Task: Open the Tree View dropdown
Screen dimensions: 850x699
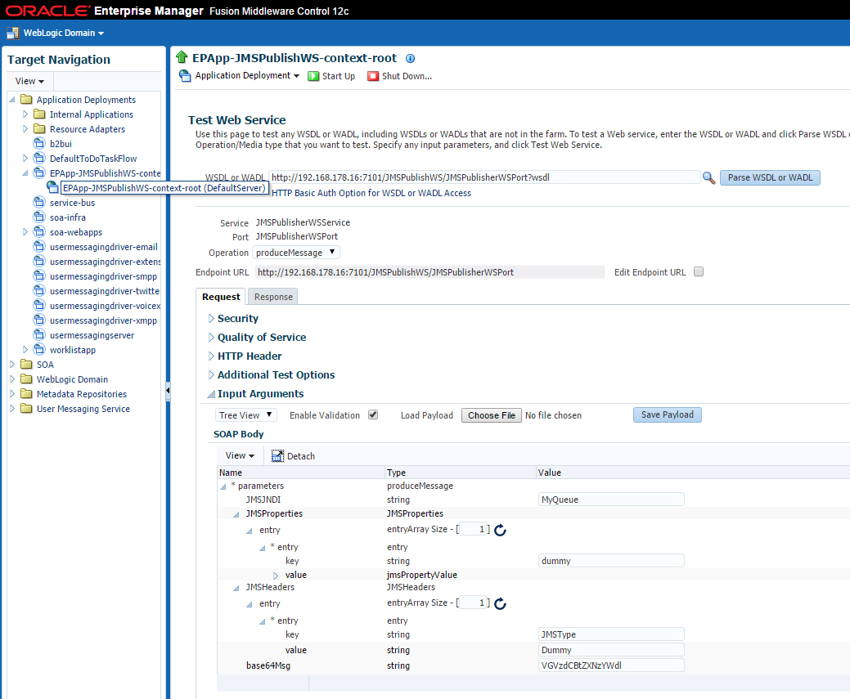Action: tap(246, 415)
